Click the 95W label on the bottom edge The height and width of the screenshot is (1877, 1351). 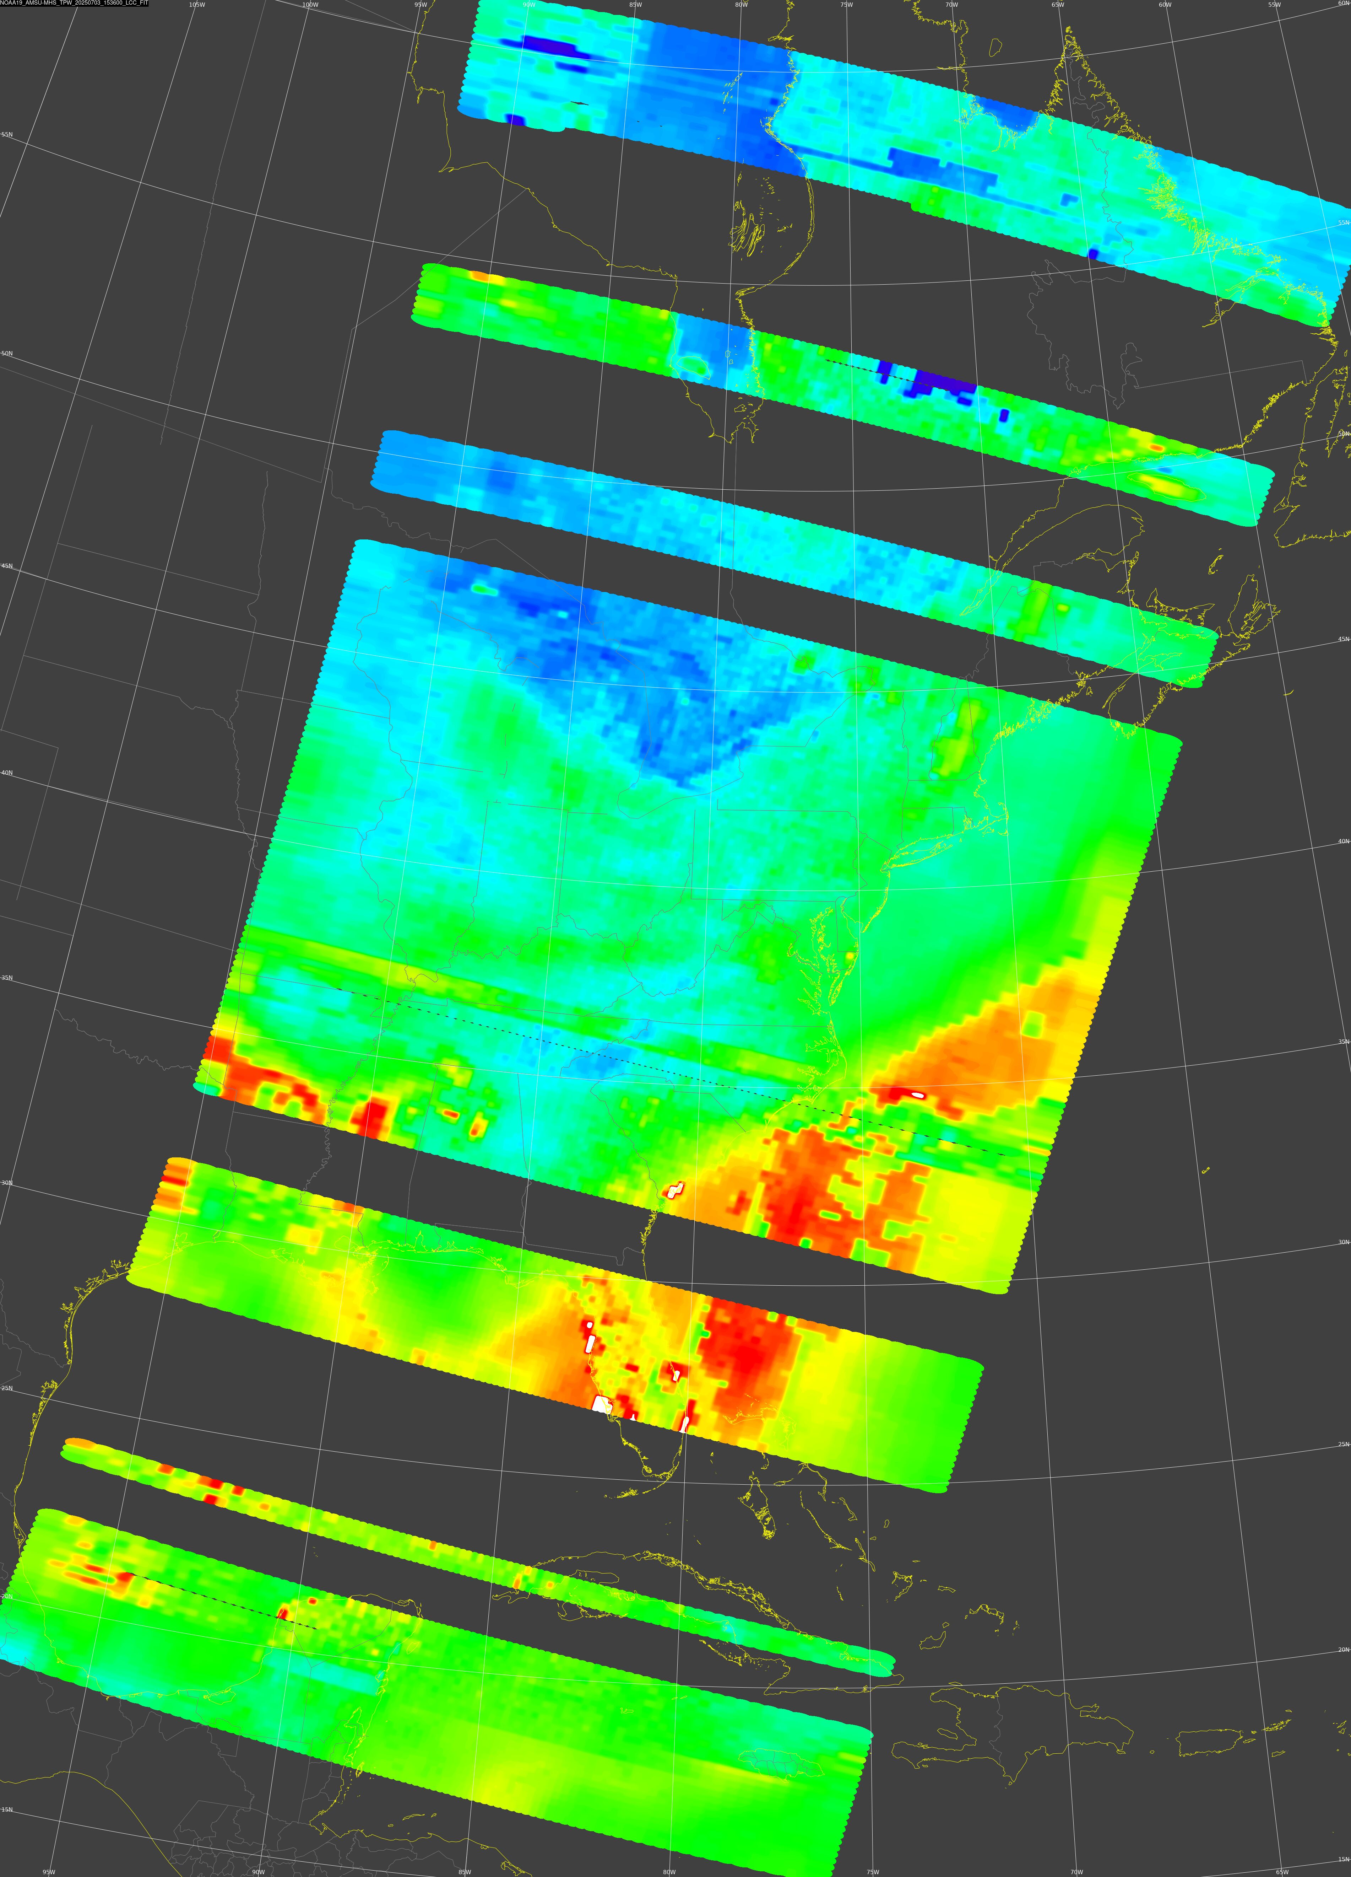(x=49, y=1872)
